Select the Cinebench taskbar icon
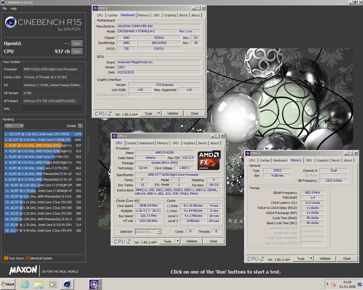 pos(67,284)
